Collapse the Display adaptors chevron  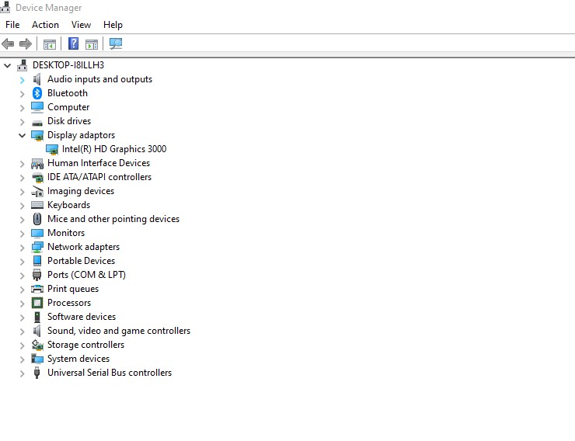(x=22, y=136)
